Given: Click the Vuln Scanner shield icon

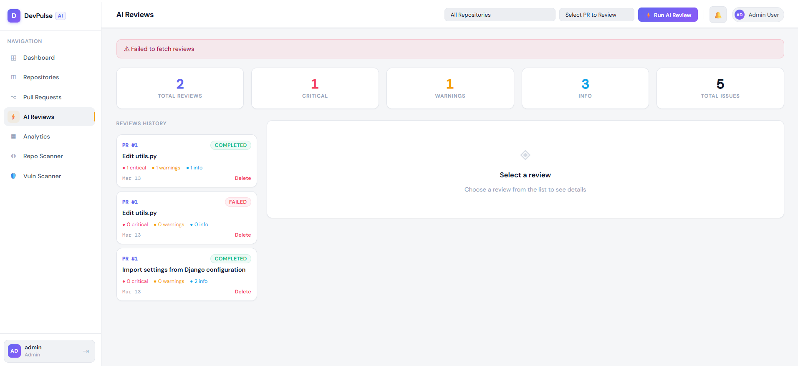Looking at the screenshot, I should [14, 176].
